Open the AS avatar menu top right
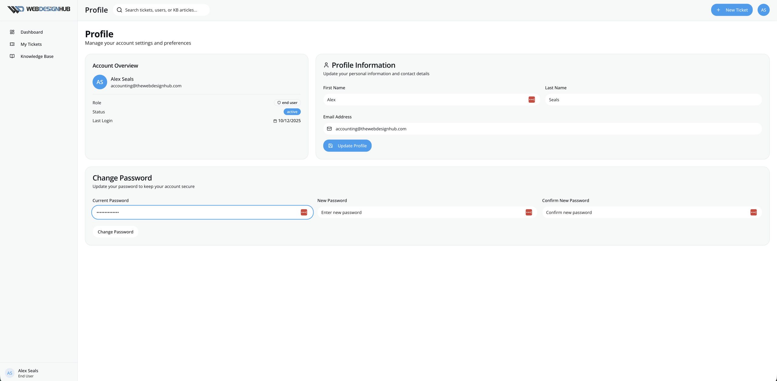The height and width of the screenshot is (381, 777). pyautogui.click(x=763, y=10)
